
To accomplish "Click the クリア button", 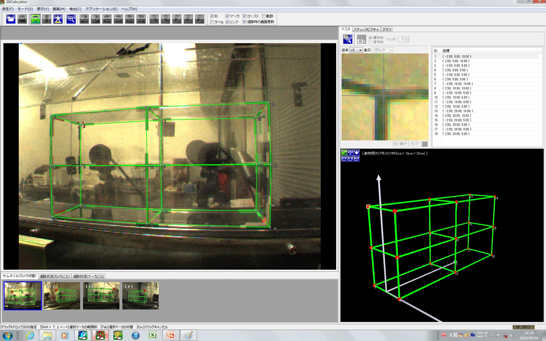I will click(414, 144).
